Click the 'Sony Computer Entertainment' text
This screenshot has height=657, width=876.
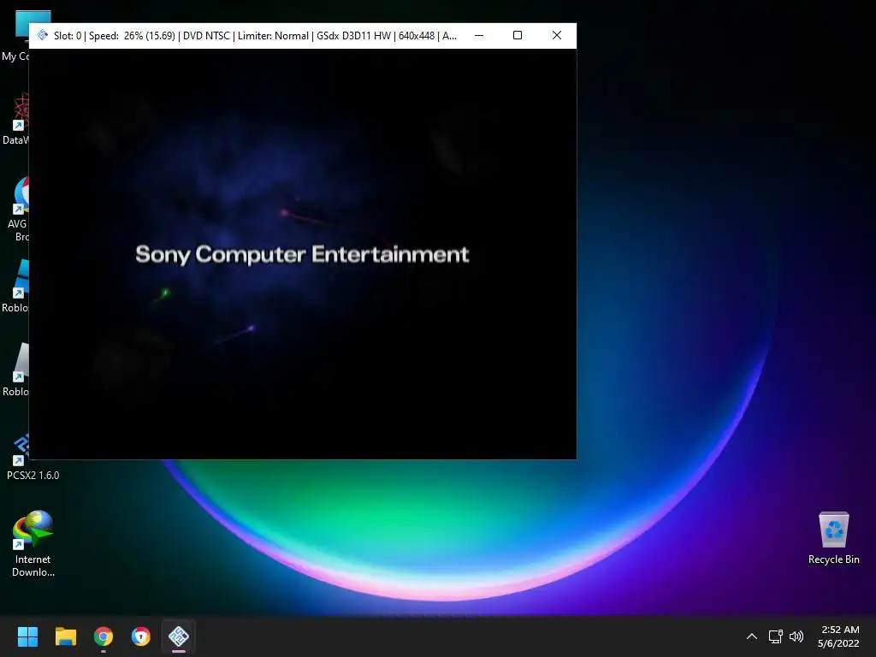click(x=302, y=255)
